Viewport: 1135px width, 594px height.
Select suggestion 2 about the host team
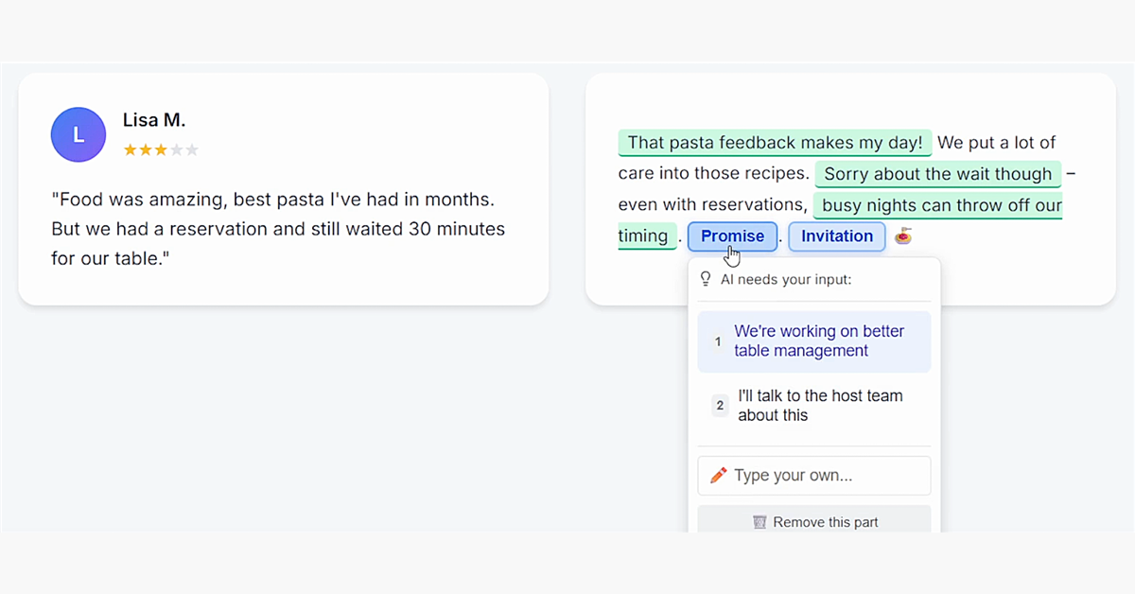pyautogui.click(x=814, y=405)
